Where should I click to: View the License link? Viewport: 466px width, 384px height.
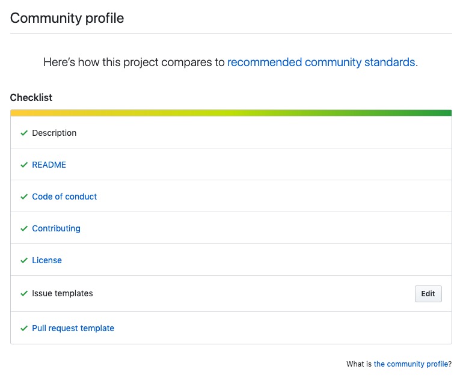tap(47, 260)
